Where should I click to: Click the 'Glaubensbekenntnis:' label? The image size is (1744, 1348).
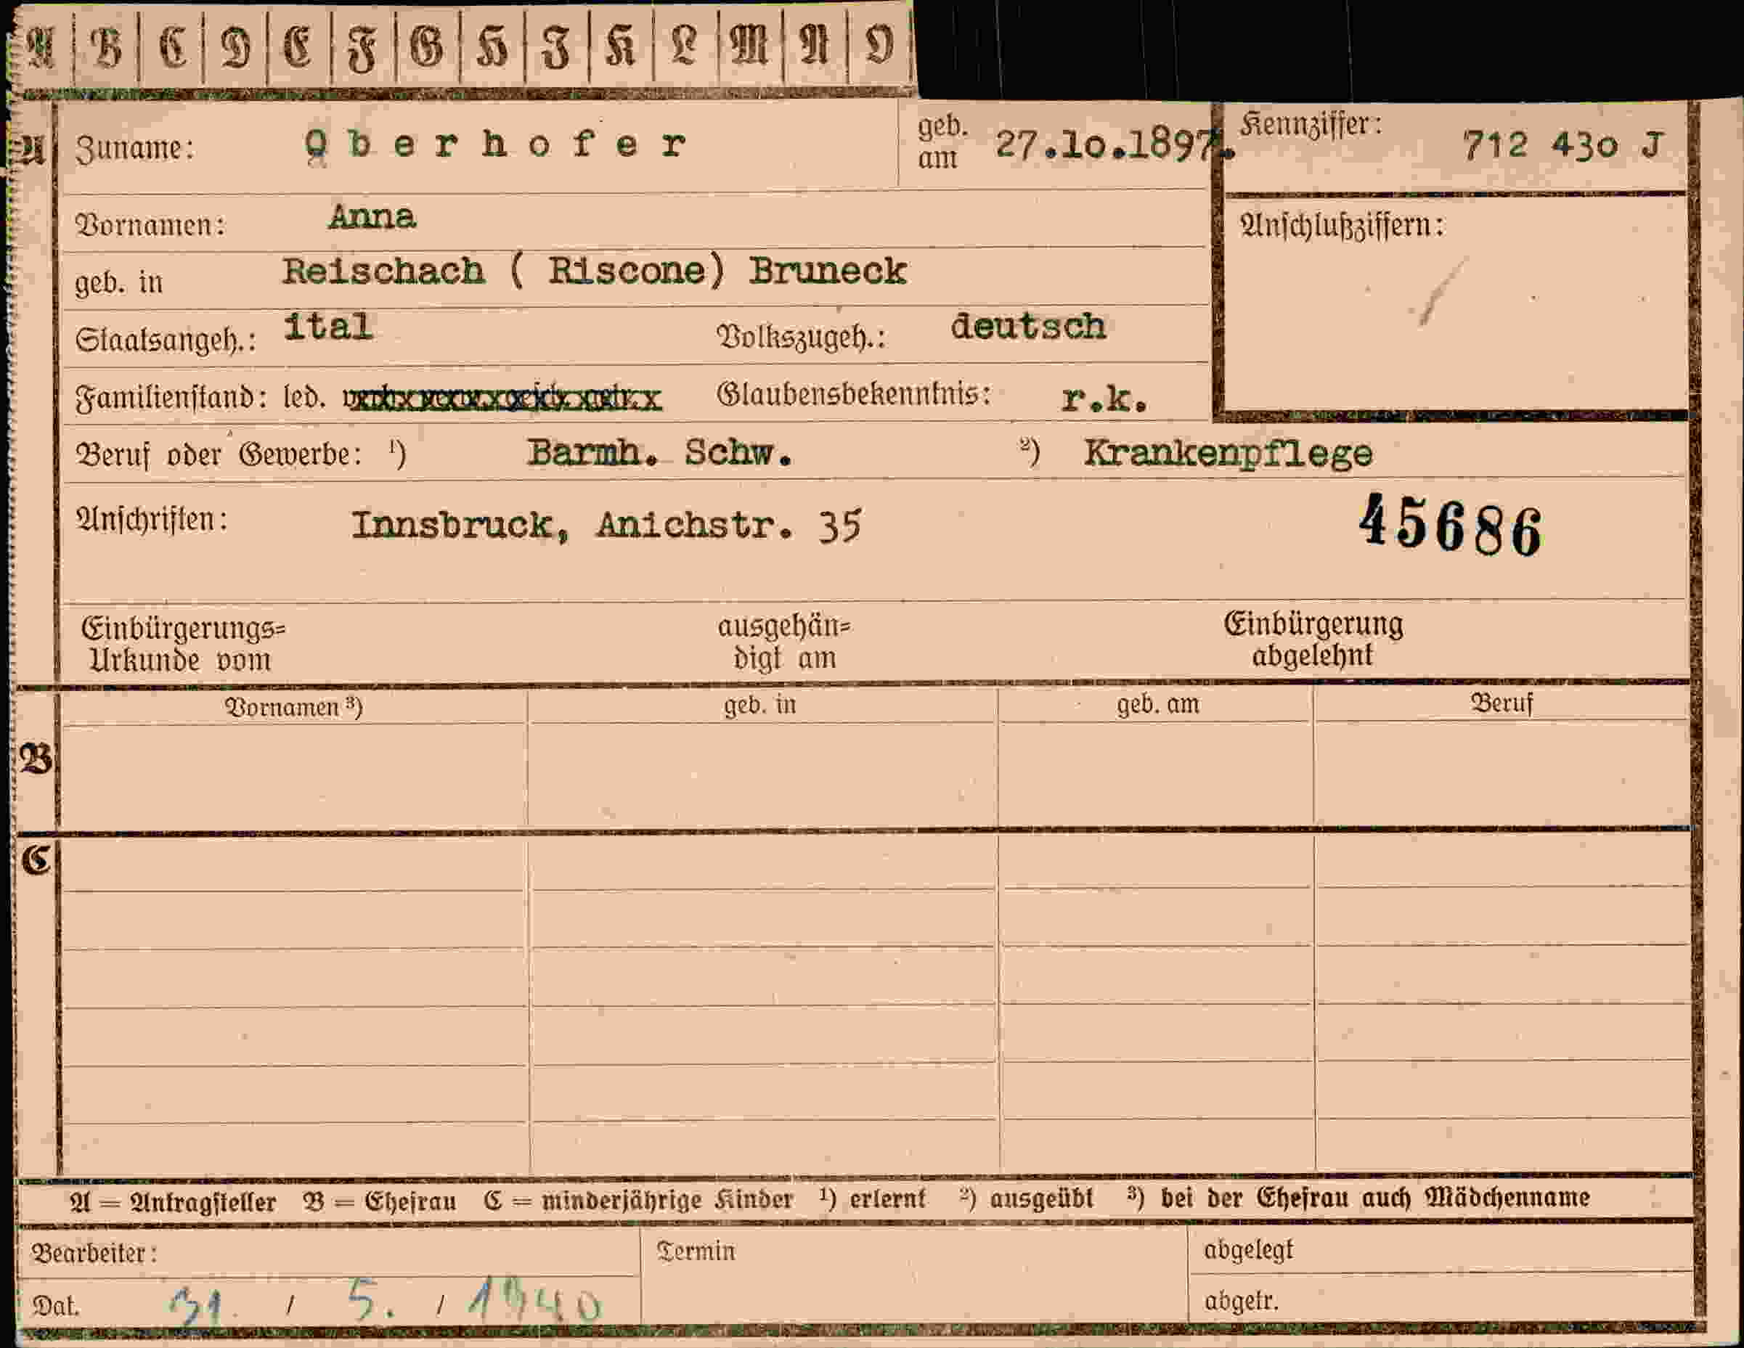[x=854, y=393]
